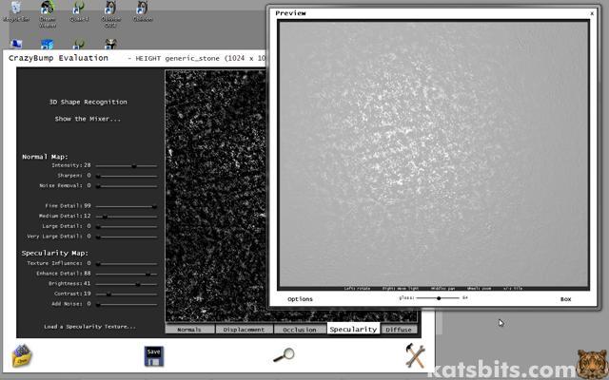Click 3D Shape Recognition

click(x=88, y=102)
